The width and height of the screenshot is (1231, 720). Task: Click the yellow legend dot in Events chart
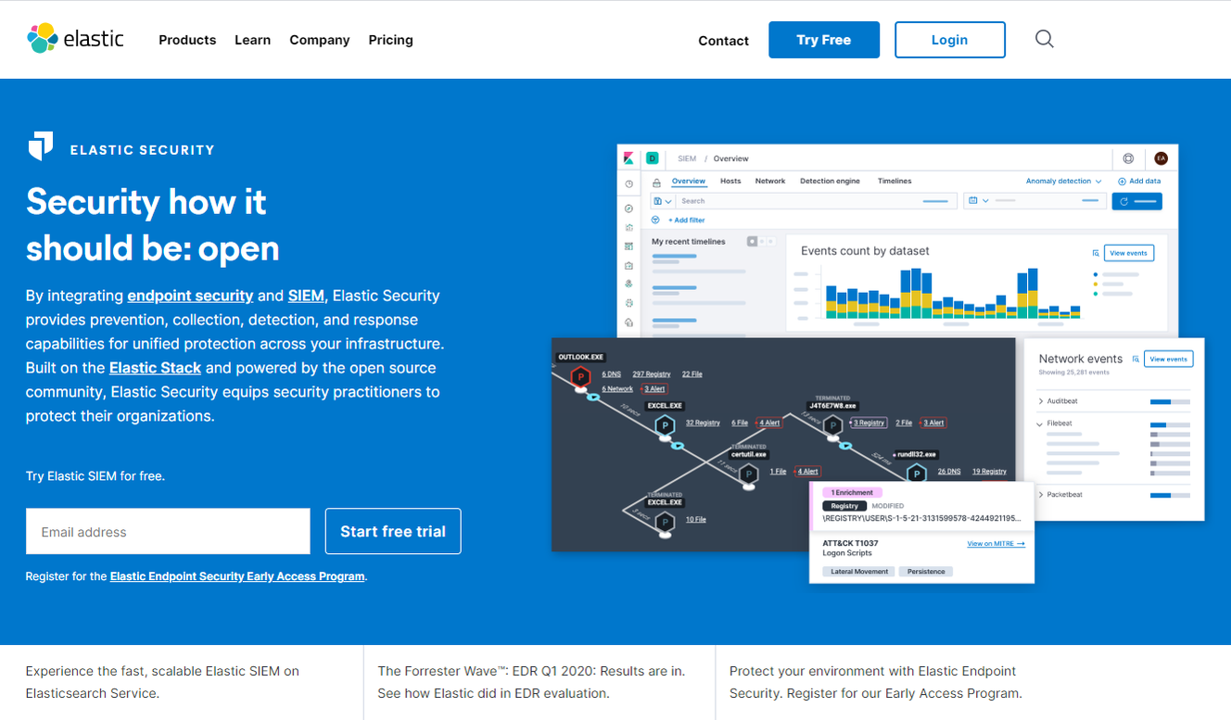click(x=1096, y=284)
